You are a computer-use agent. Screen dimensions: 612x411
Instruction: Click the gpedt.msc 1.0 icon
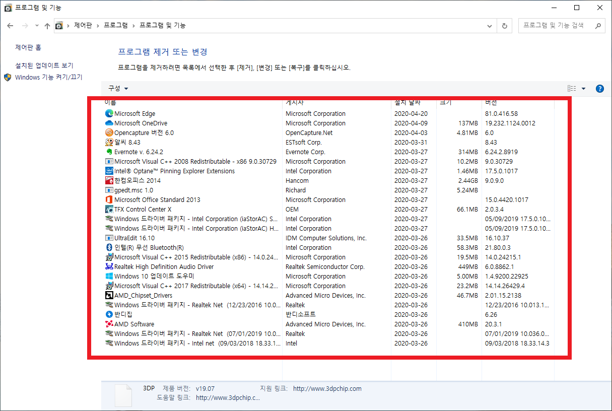click(x=109, y=190)
